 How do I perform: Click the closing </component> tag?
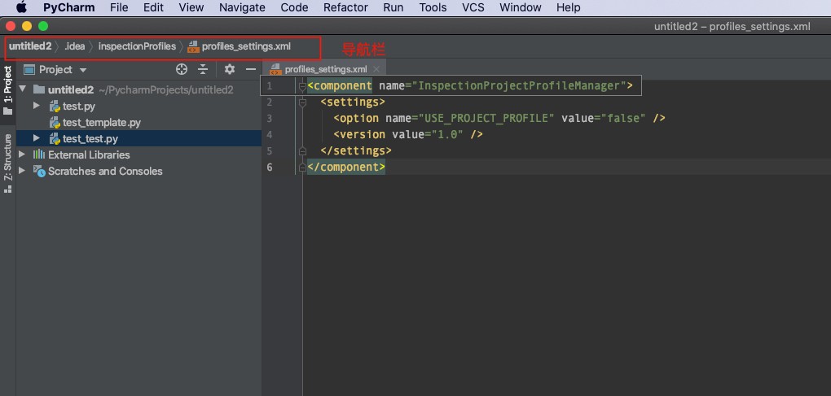(x=346, y=168)
